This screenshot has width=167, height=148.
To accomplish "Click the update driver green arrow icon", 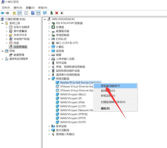I will pos(52,13).
